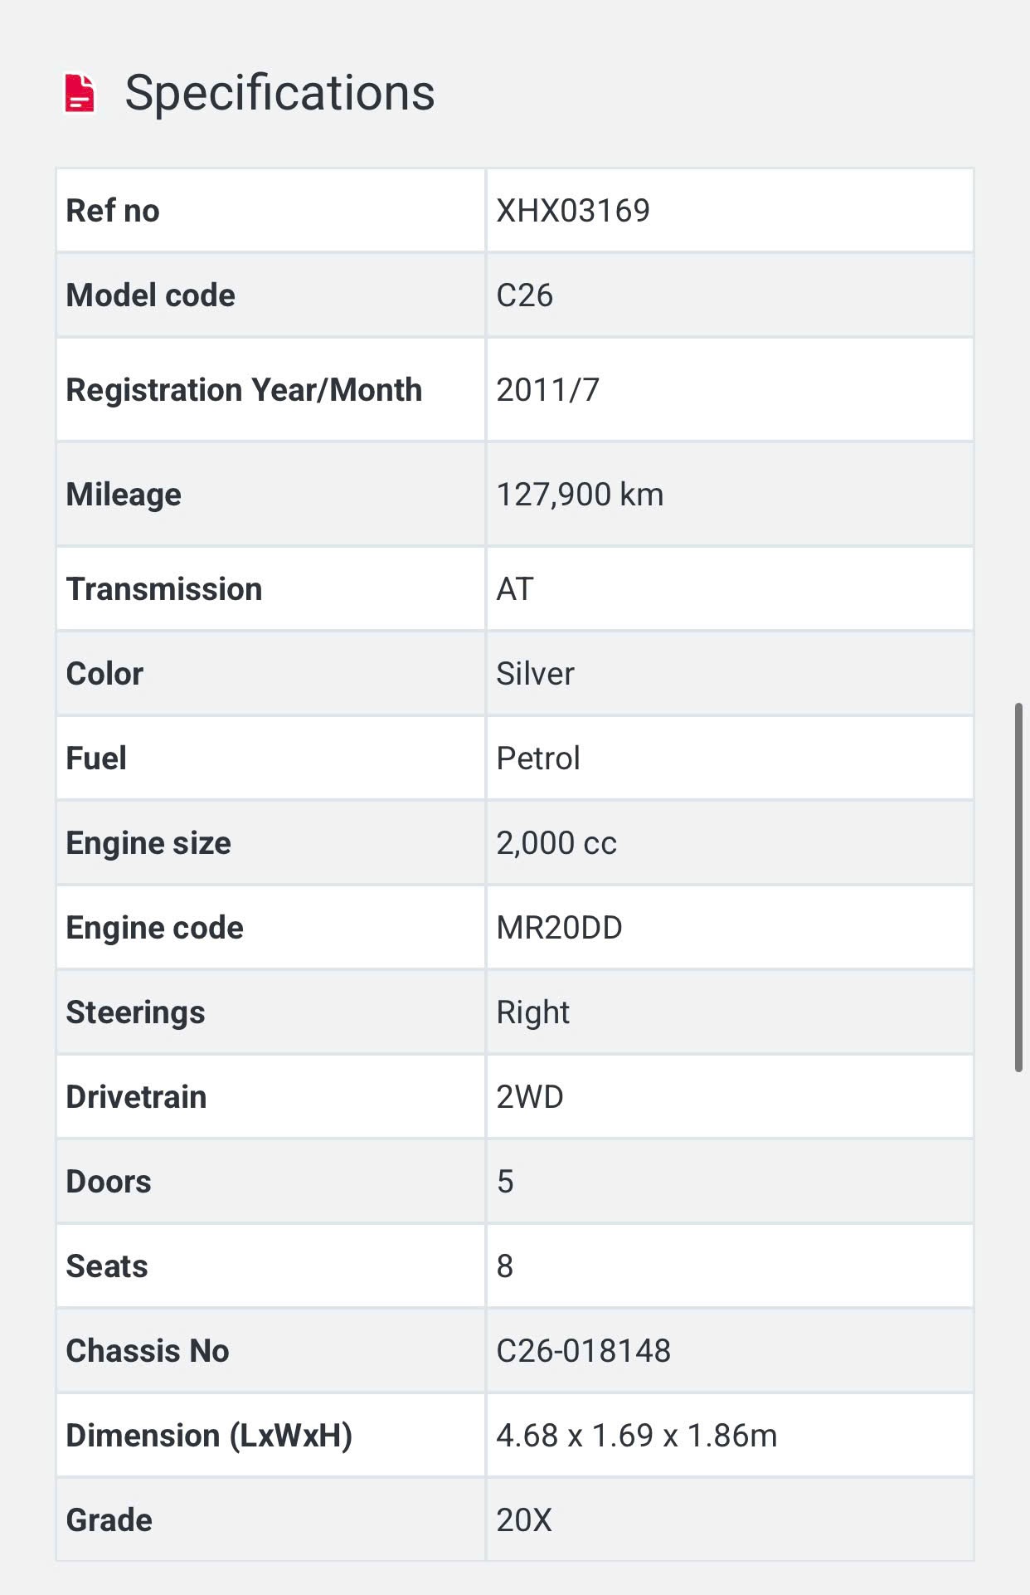Image resolution: width=1030 pixels, height=1595 pixels.
Task: Click the registration date 2011/7
Action: 547,390
